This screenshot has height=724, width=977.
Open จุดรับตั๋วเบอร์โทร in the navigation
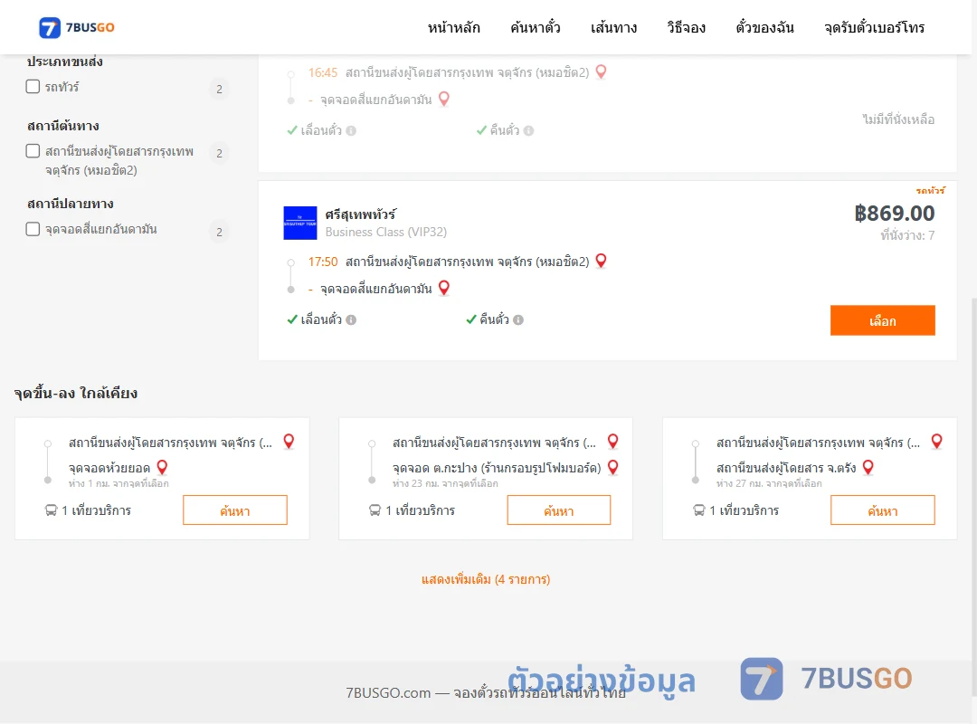coord(874,27)
